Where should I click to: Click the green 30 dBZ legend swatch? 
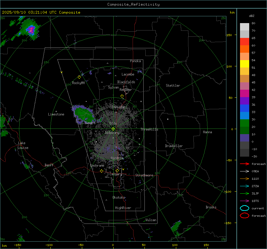point(244,123)
